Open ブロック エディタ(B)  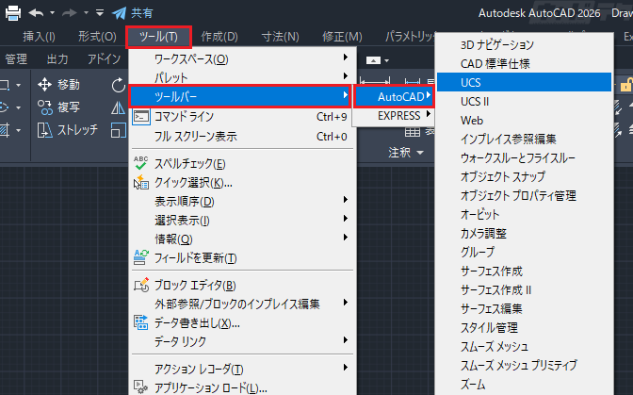243,286
